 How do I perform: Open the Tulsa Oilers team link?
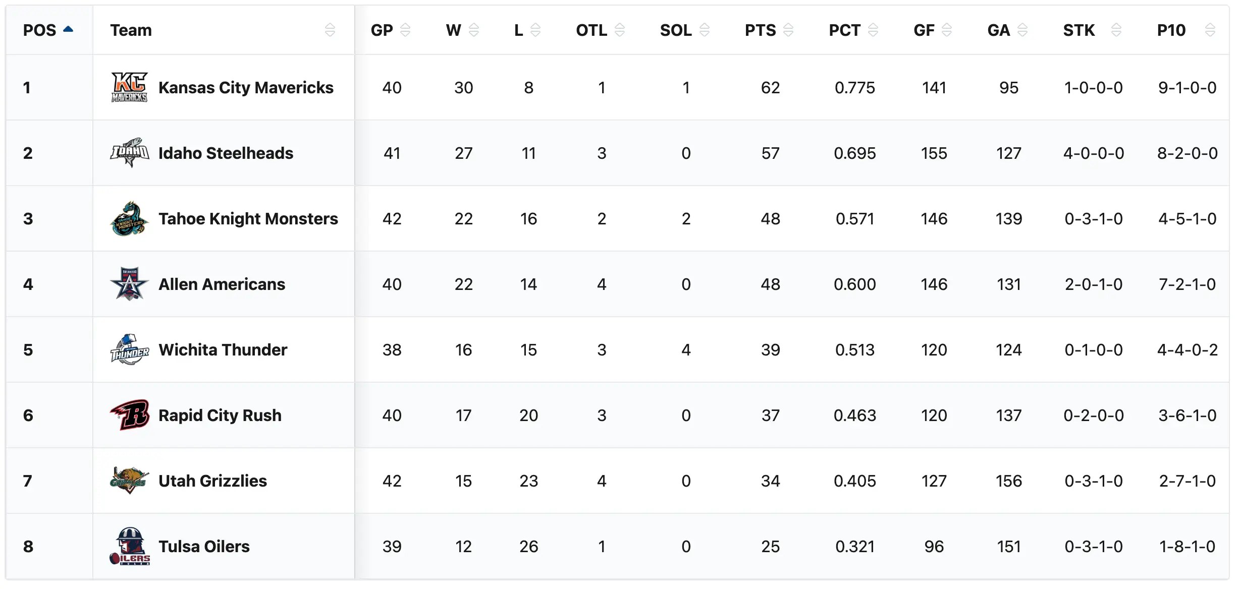pyautogui.click(x=204, y=547)
